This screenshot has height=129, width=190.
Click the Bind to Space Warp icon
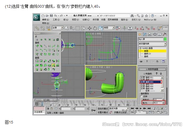(48, 28)
